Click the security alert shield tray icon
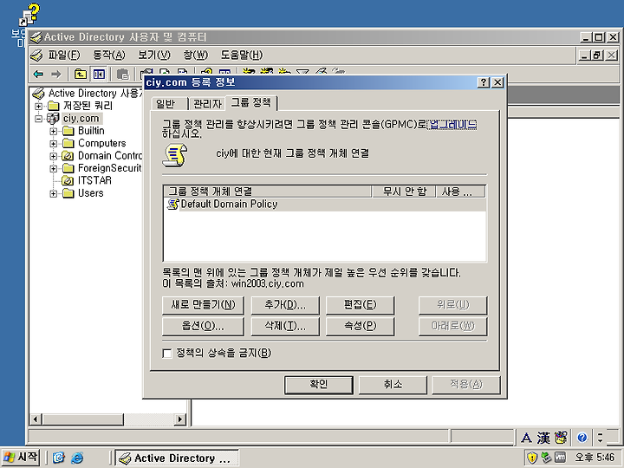Screen dimensions: 624x468 (x=532, y=458)
